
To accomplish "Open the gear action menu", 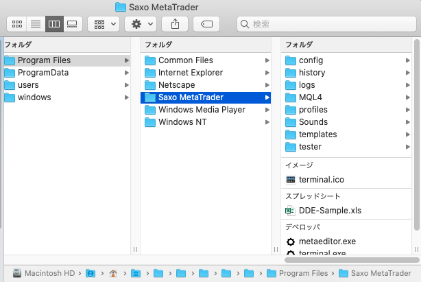I will 141,24.
